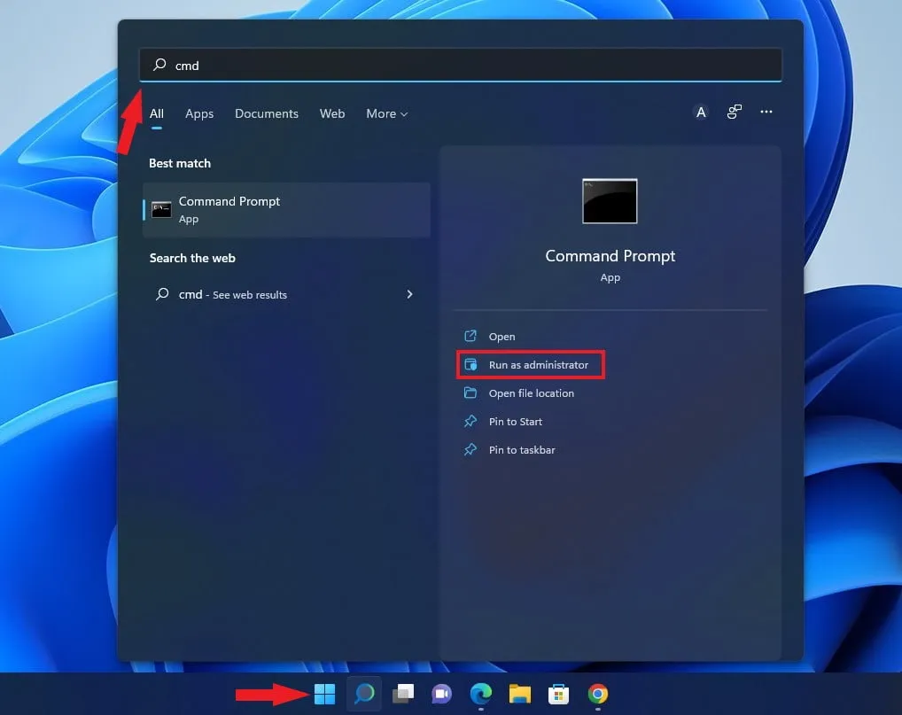Open Task View from the taskbar
Screen dimensions: 902x715
[403, 694]
